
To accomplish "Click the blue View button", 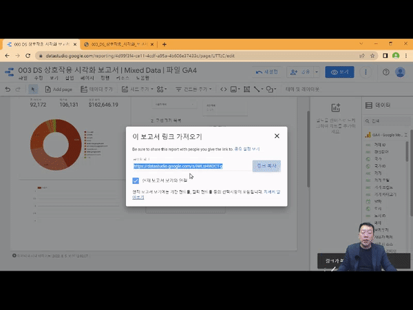I will click(341, 72).
